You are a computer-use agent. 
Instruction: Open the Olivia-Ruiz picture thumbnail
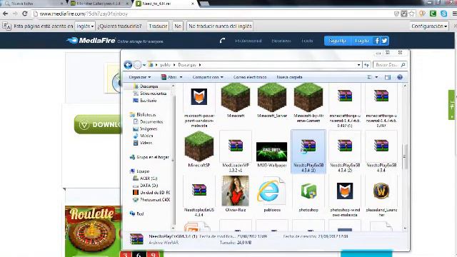pyautogui.click(x=235, y=191)
